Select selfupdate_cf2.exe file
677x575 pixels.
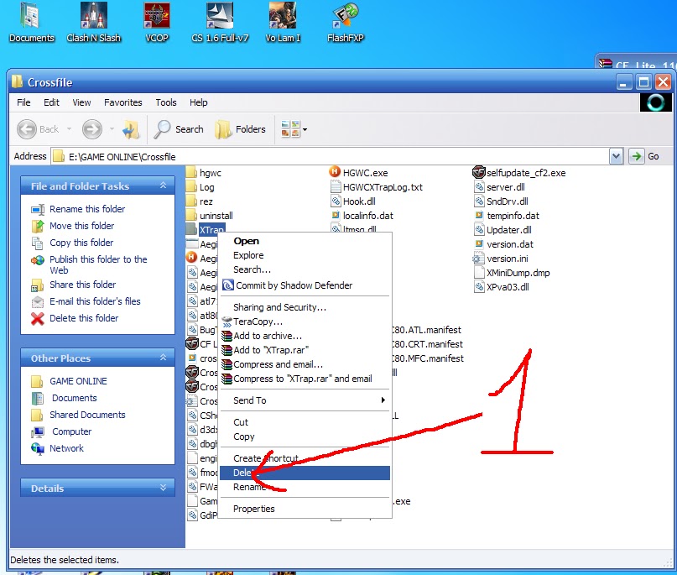tap(519, 173)
